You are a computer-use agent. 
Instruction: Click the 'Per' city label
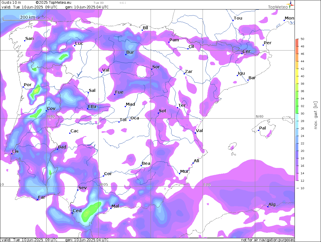pyautogui.click(x=268, y=43)
